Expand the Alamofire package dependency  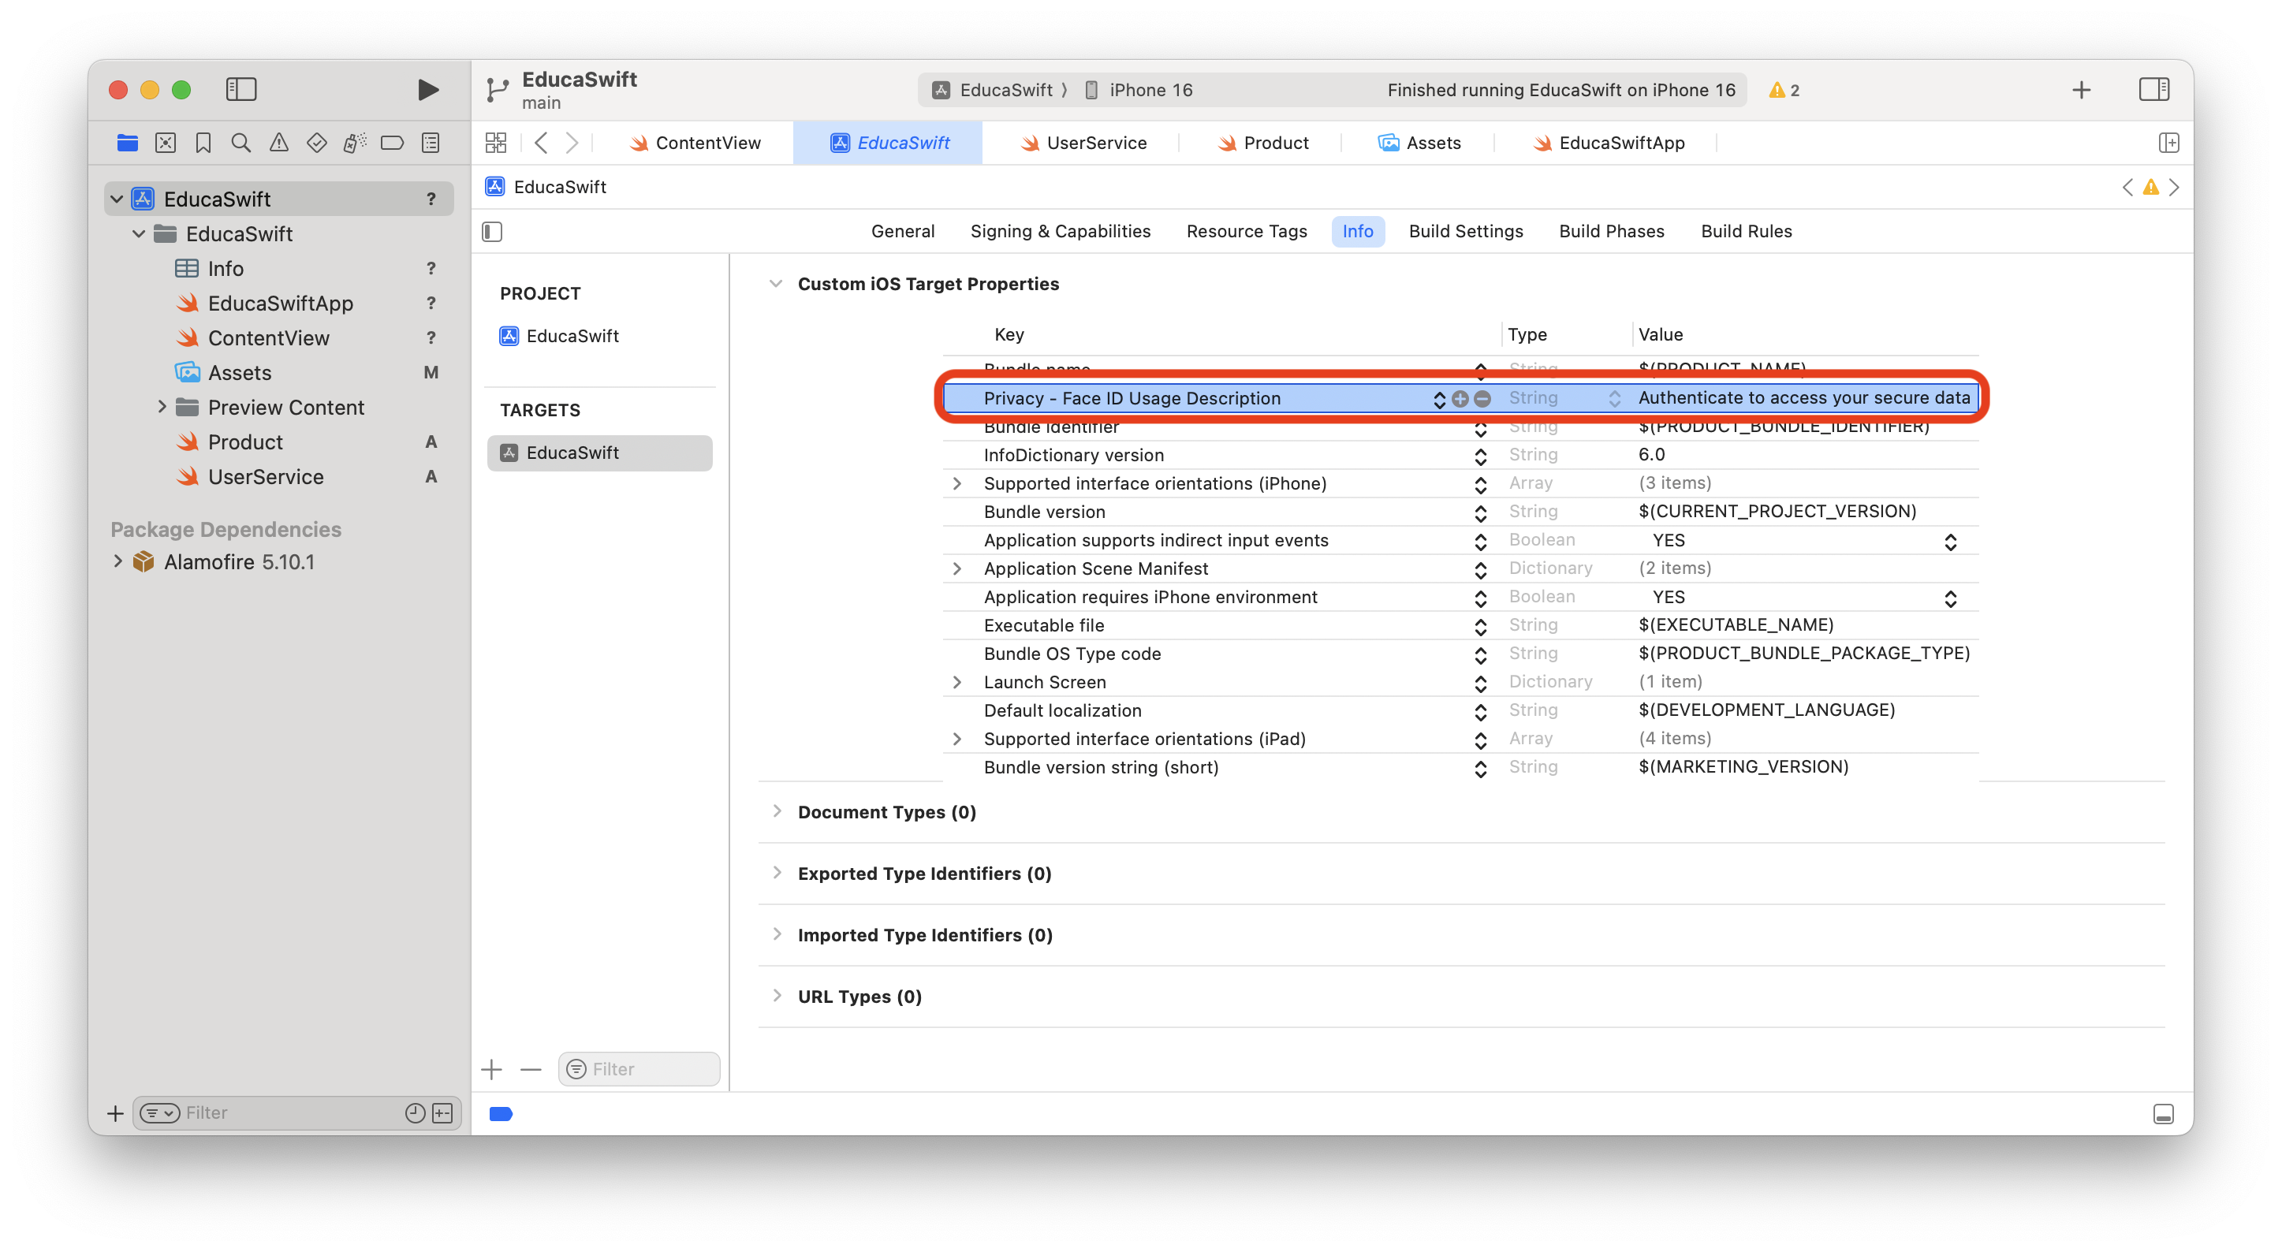(117, 561)
